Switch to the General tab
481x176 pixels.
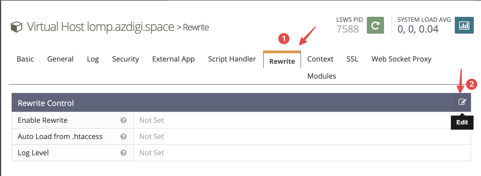[60, 59]
